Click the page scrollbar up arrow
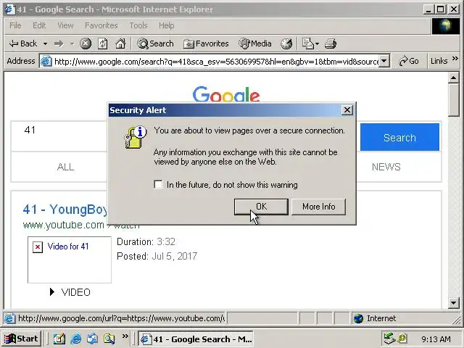464x348 pixels. point(453,78)
